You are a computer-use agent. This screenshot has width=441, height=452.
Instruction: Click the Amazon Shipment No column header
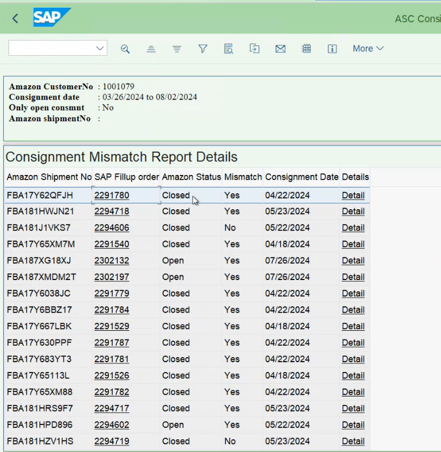pos(49,177)
